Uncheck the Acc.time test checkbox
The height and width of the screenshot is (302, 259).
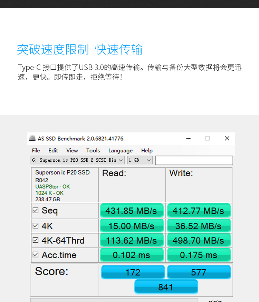[36, 254]
